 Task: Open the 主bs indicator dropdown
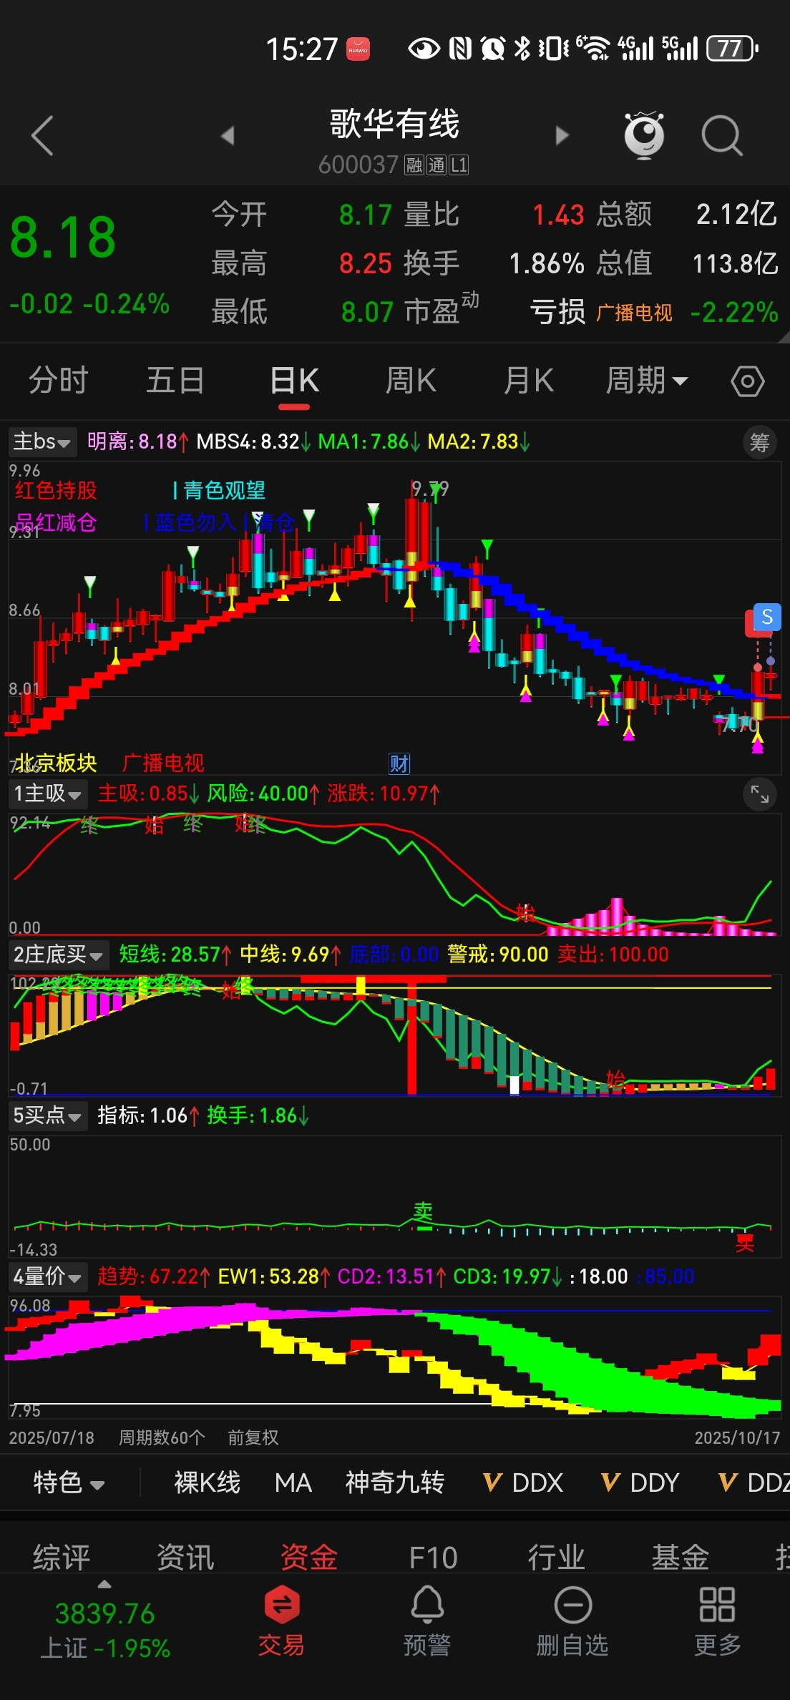(x=42, y=441)
